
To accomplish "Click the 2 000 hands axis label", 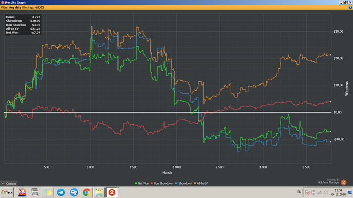I will tap(177, 167).
